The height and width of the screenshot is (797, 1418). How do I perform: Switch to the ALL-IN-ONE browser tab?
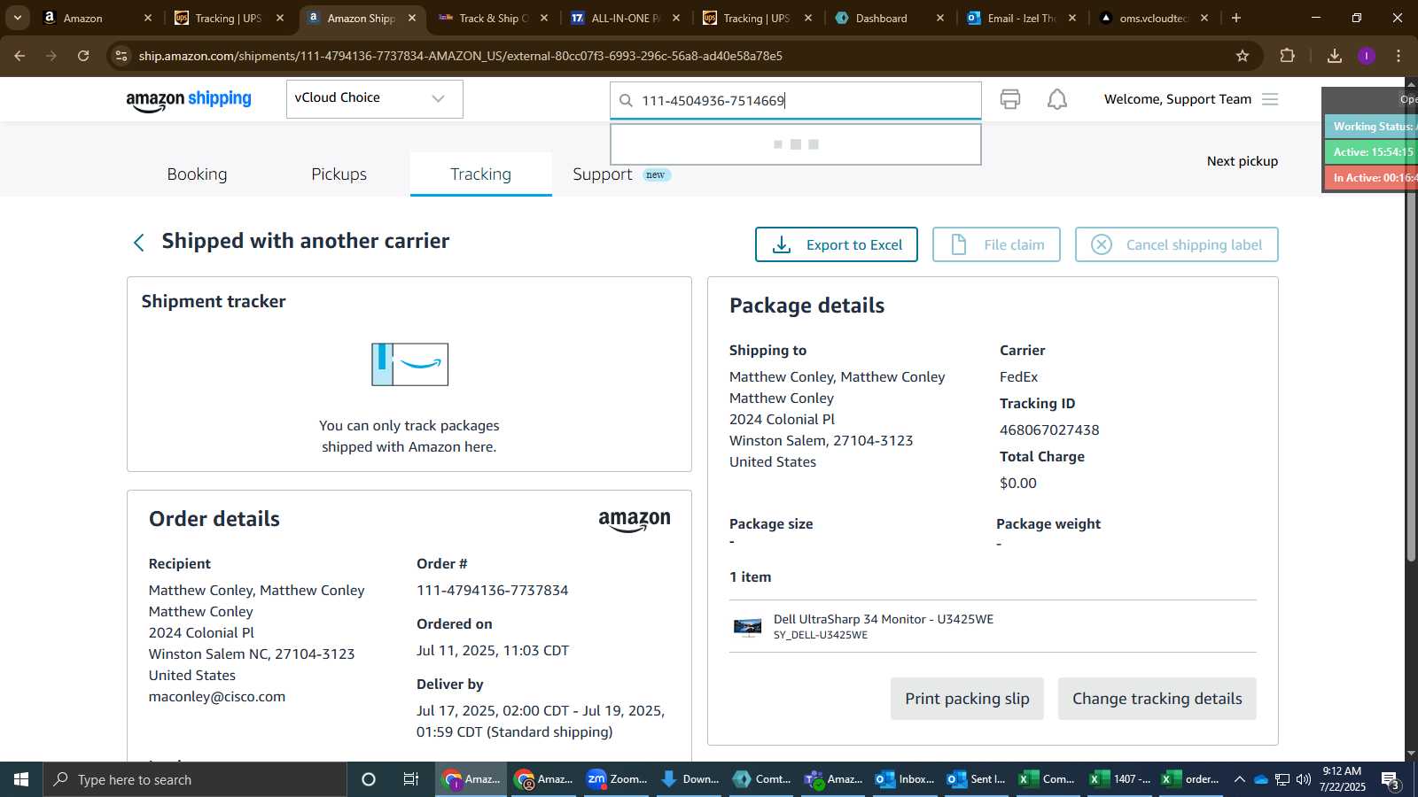click(625, 18)
